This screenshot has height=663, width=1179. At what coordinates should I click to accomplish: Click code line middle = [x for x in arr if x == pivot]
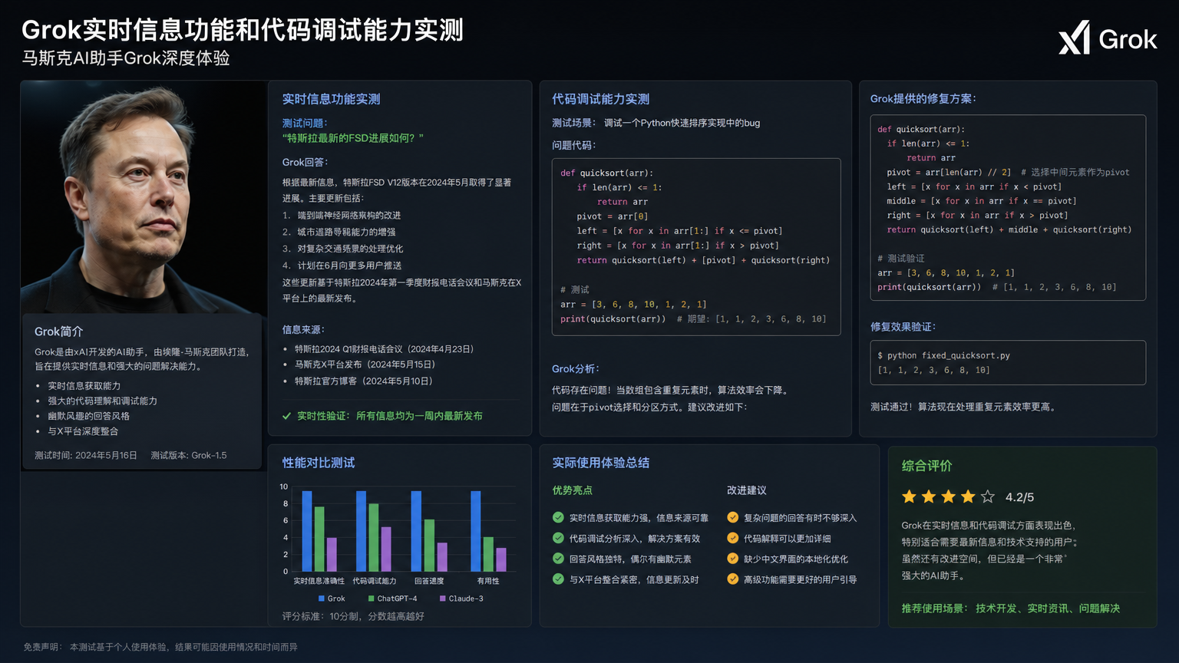click(982, 201)
